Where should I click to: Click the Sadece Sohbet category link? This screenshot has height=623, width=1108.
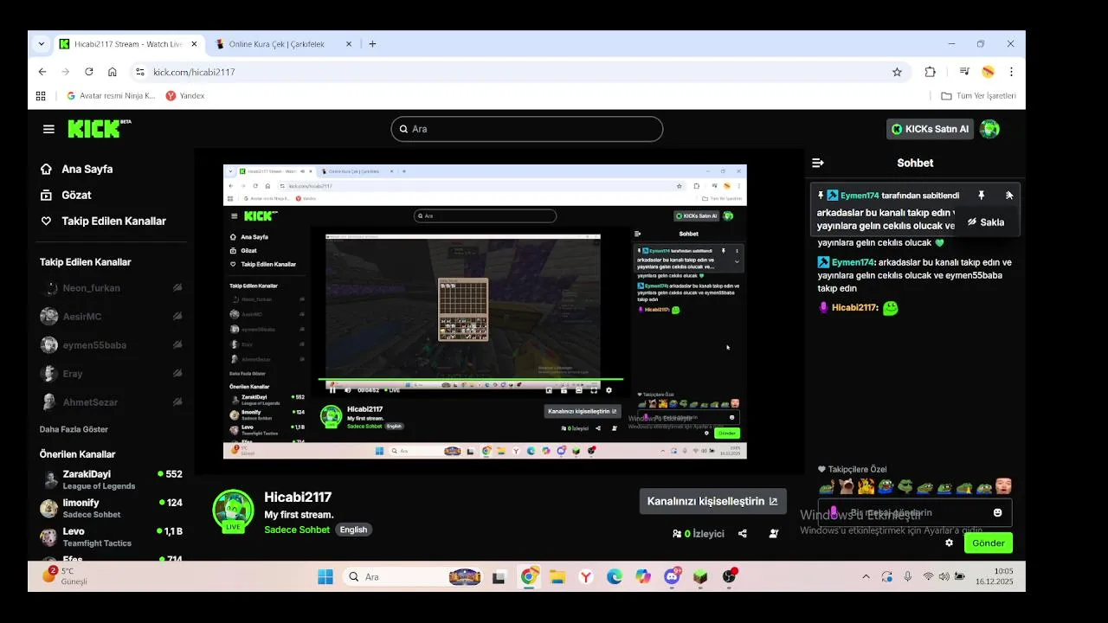tap(297, 530)
